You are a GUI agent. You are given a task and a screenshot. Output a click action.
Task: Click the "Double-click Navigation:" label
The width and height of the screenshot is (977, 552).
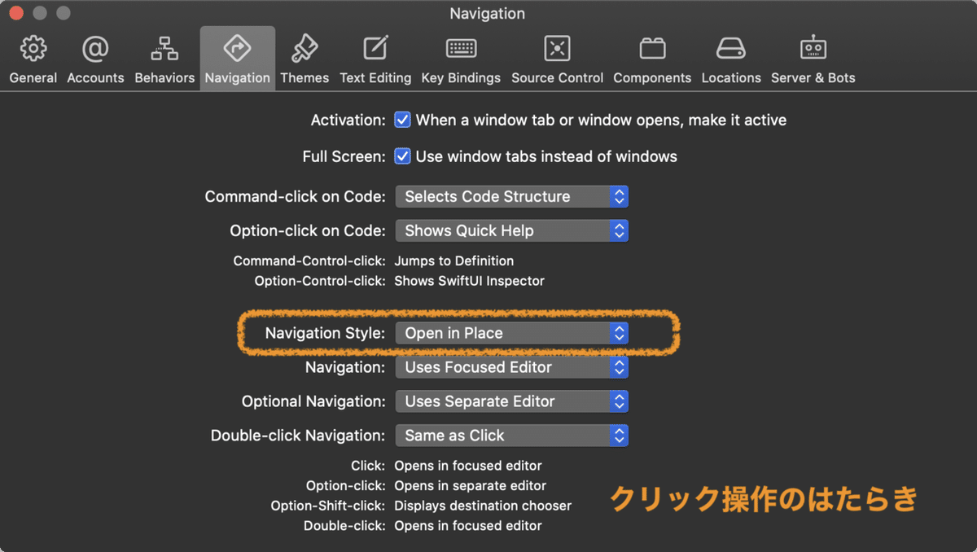point(298,436)
